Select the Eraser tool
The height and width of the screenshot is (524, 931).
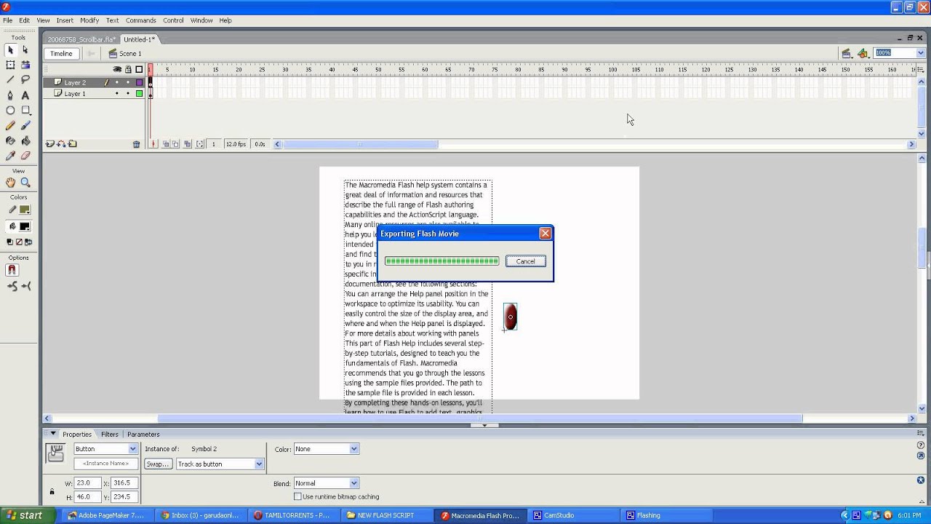(x=25, y=156)
